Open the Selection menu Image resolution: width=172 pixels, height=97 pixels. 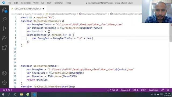click(26, 3)
